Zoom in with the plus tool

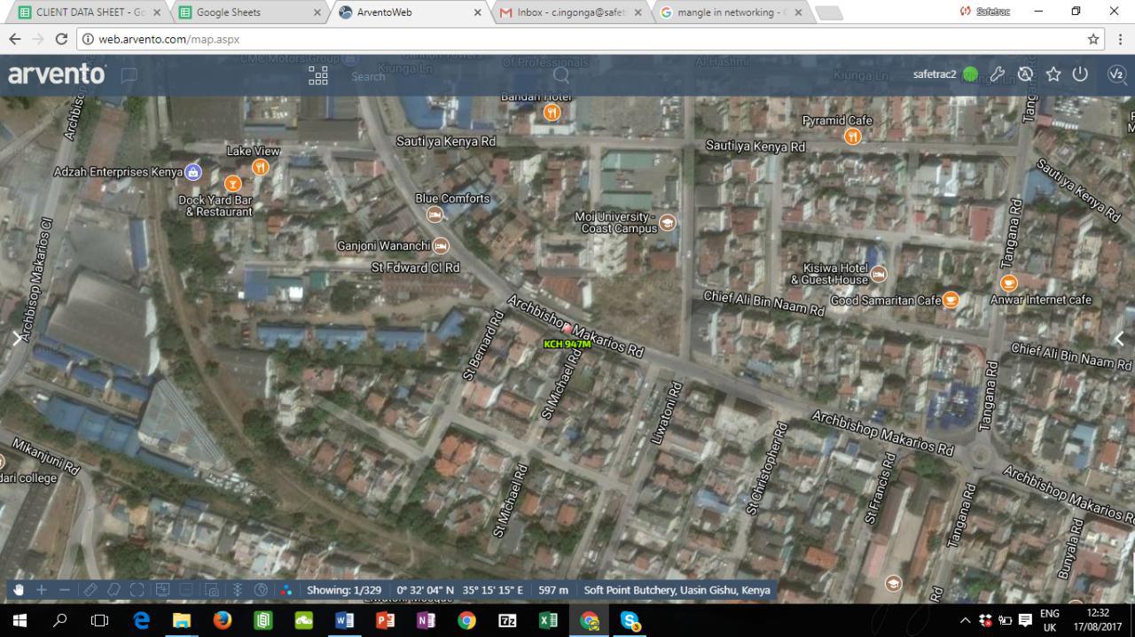pos(41,590)
